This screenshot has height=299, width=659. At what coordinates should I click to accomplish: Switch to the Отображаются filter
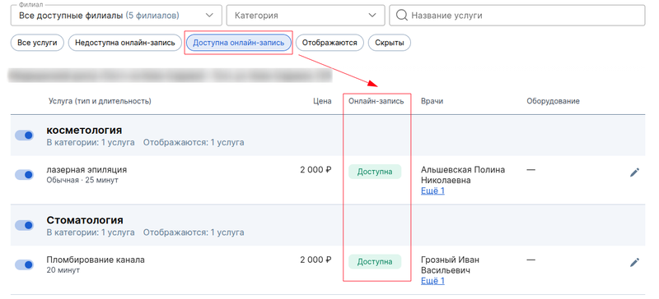coord(329,43)
